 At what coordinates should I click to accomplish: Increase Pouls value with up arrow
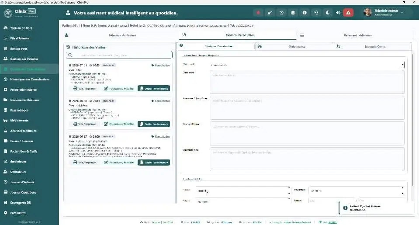click(x=289, y=199)
